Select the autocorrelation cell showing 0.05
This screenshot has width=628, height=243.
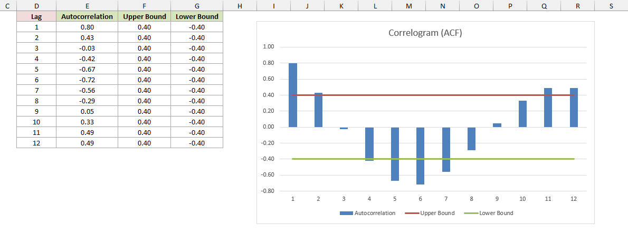pos(87,111)
